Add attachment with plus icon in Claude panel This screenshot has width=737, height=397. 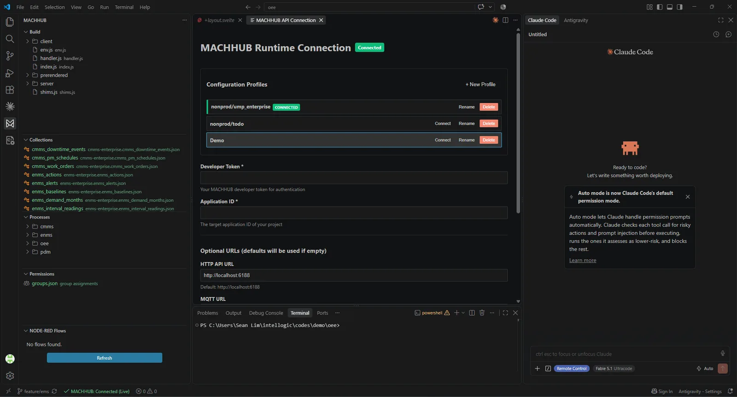537,368
